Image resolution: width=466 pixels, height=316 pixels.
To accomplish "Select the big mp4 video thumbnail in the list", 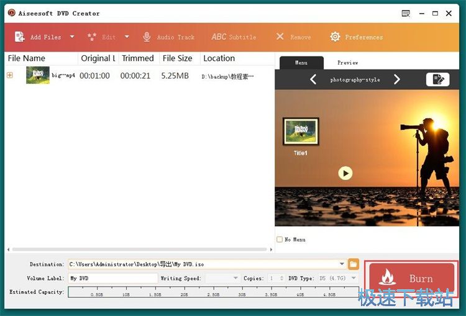I will [38, 75].
